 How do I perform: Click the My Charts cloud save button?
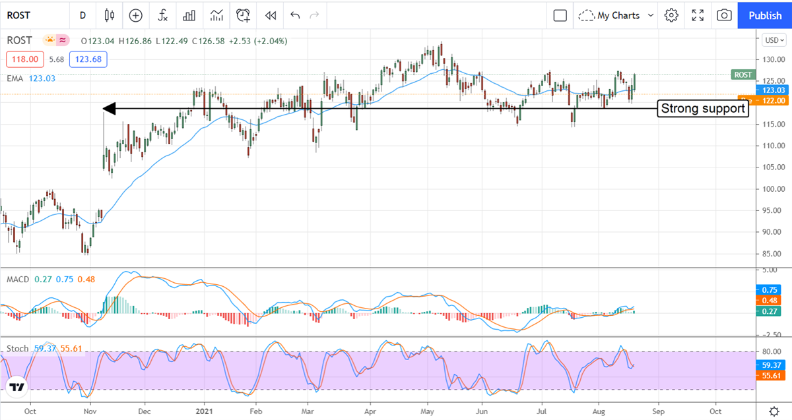[x=609, y=15]
